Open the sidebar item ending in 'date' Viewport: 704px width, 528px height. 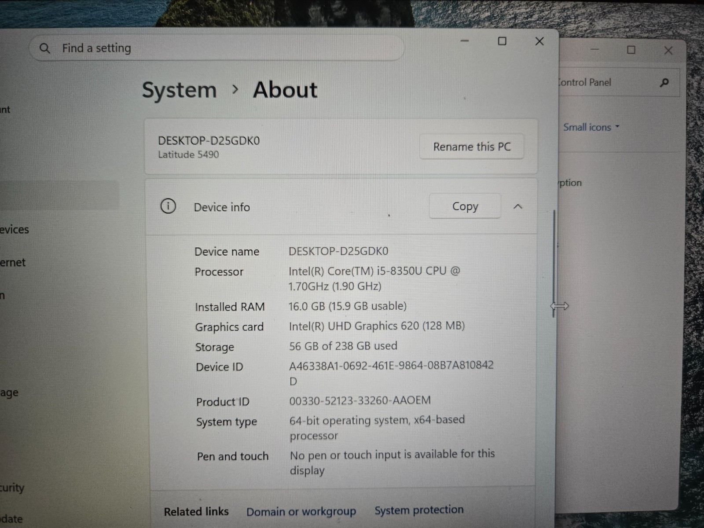[11, 519]
